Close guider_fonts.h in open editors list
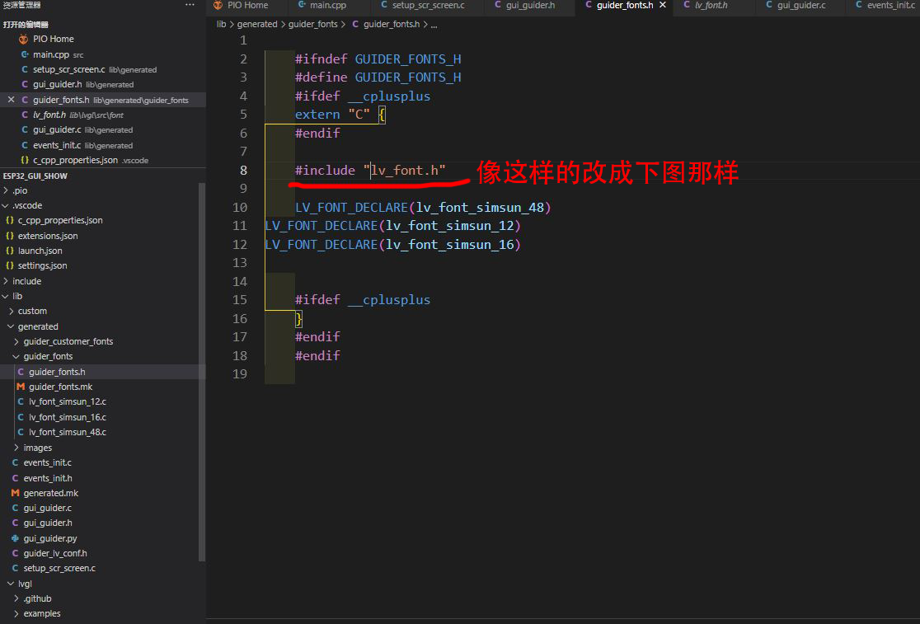The width and height of the screenshot is (920, 624). [x=11, y=100]
